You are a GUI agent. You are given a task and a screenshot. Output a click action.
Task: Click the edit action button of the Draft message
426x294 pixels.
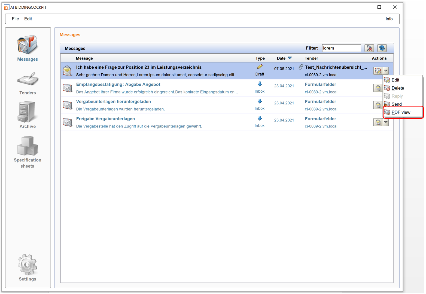click(x=378, y=71)
